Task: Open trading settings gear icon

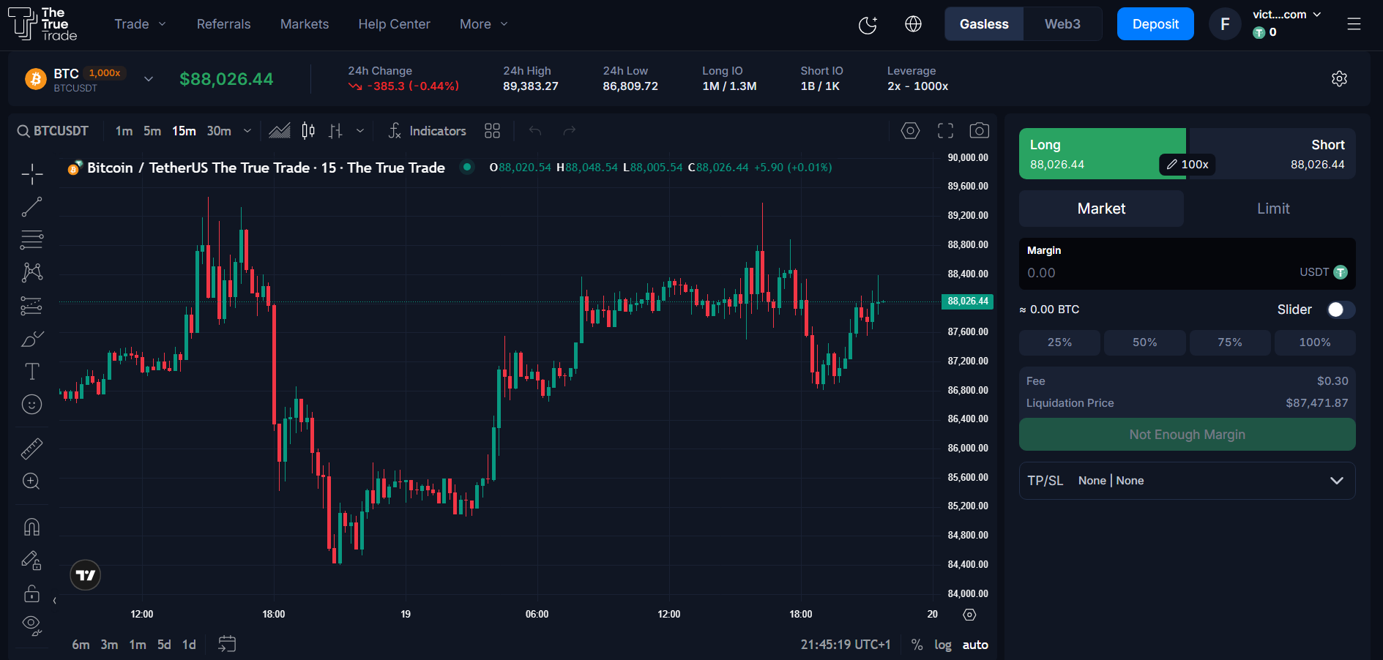Action: [1339, 78]
